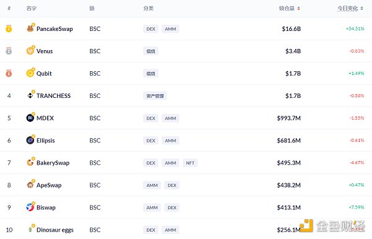Screen dimensions: 372x239
Task: Select the asset management tag on TRANCHESS
Action: click(155, 96)
